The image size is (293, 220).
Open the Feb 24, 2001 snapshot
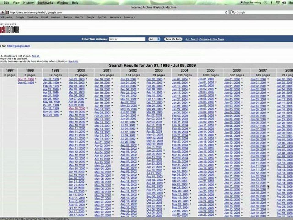pos(103,113)
